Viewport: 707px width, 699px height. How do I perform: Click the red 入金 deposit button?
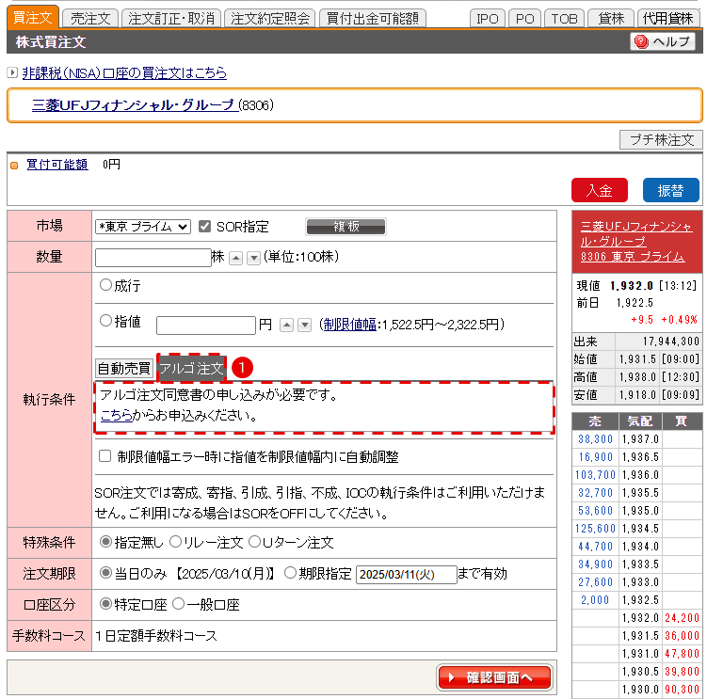(599, 190)
